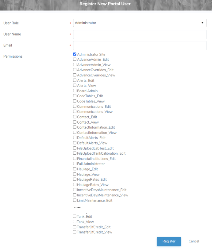Check the Contact_Edit permission
Image resolution: width=212 pixels, height=251 pixels.
coord(74,117)
